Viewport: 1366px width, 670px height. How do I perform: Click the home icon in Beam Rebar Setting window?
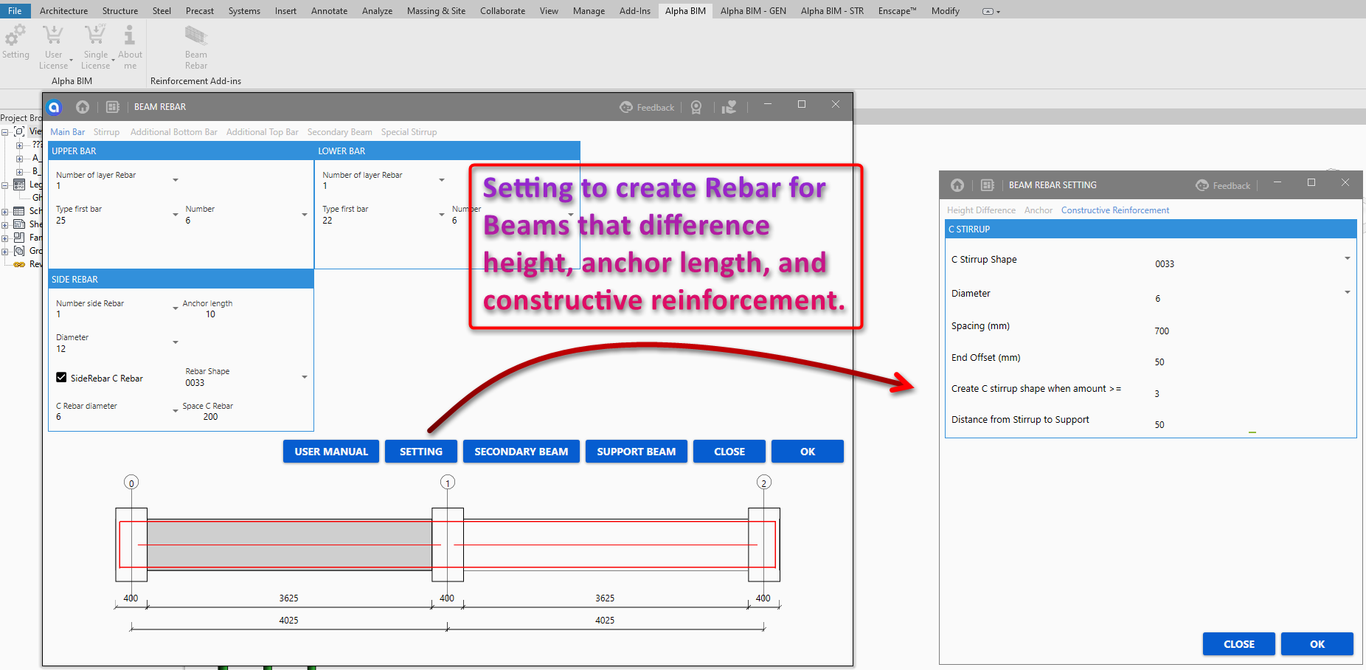(957, 185)
